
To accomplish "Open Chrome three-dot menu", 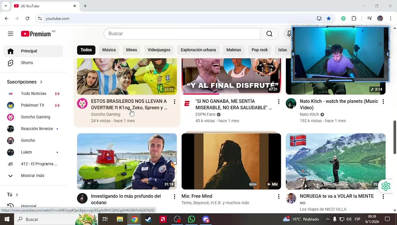I will pos(390,18).
